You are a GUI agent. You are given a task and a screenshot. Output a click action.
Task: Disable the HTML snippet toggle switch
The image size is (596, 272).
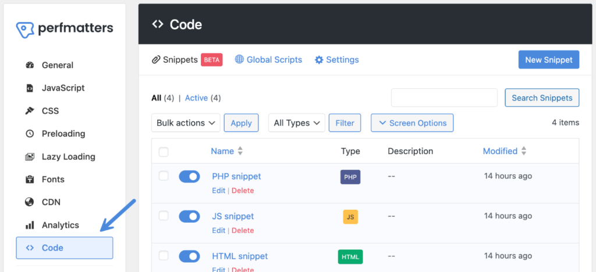coord(189,256)
